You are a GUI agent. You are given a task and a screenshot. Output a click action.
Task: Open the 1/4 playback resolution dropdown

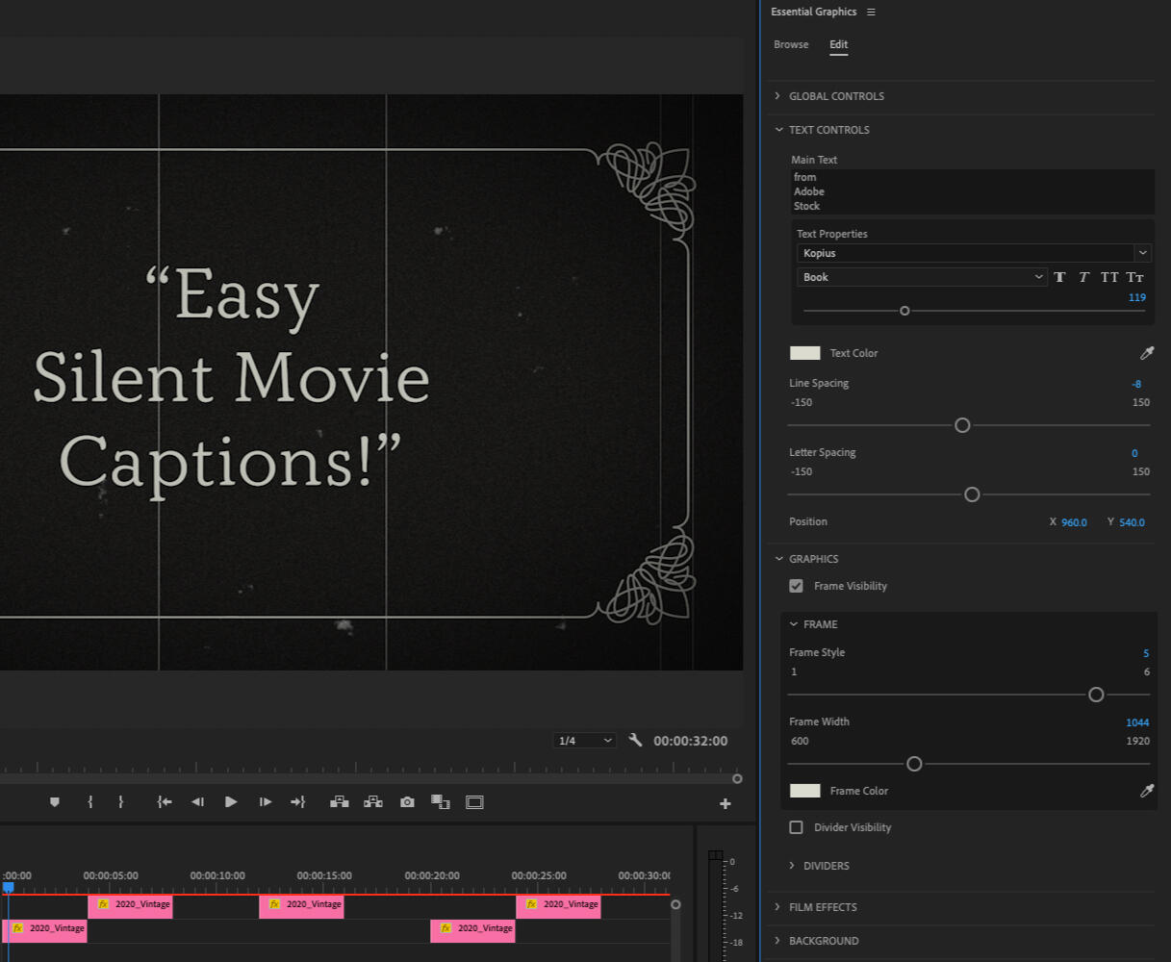585,741
